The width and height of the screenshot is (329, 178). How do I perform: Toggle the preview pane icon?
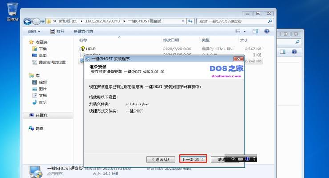(x=256, y=31)
